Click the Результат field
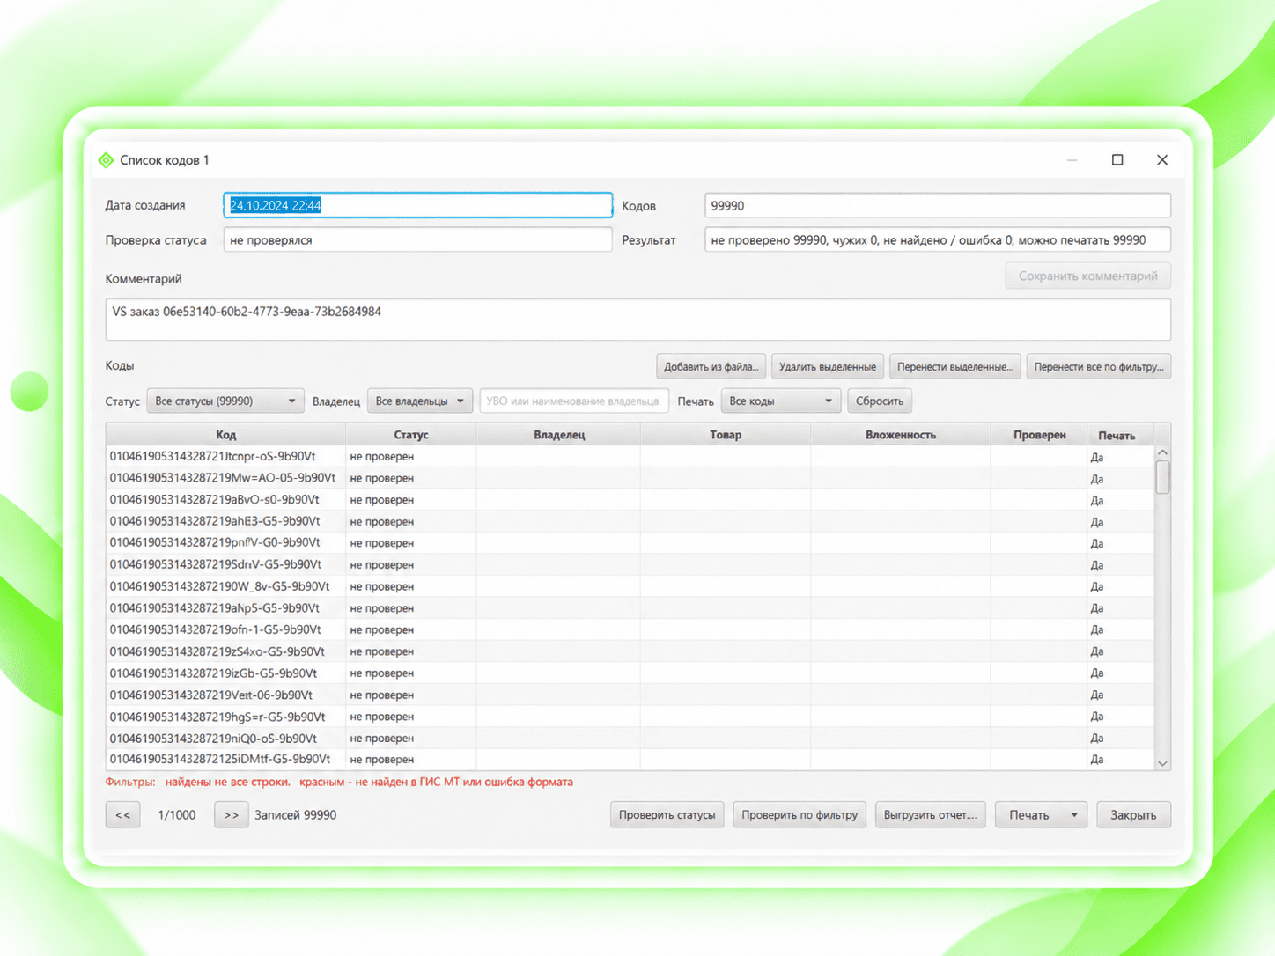Image resolution: width=1275 pixels, height=956 pixels. coord(938,239)
